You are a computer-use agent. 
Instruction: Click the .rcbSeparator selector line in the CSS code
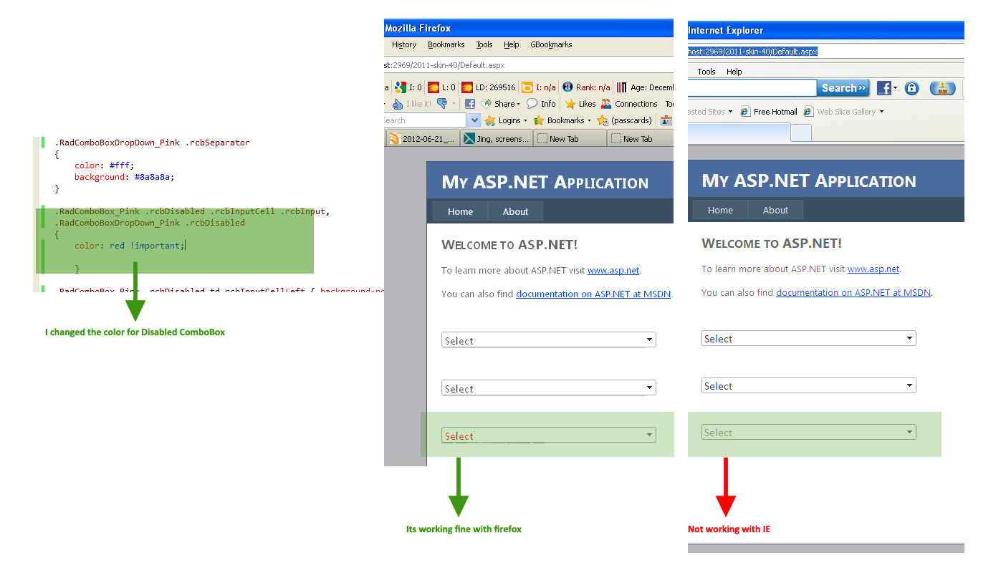coord(153,143)
